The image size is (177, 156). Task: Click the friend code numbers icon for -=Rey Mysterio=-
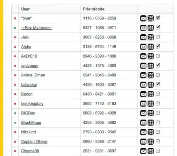pyautogui.click(x=150, y=28)
